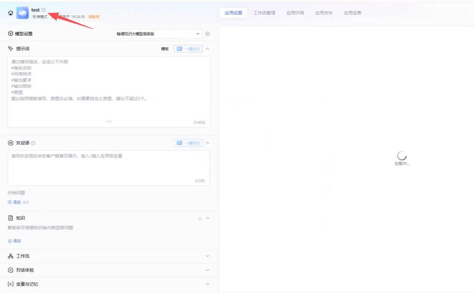Click the 提示词 sparkle icon
The image size is (474, 293).
coord(10,49)
